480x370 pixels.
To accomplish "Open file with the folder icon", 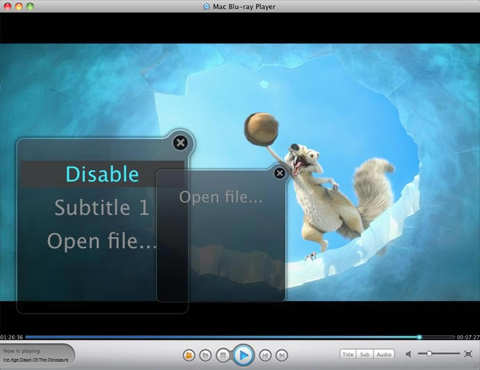I will pyautogui.click(x=205, y=355).
